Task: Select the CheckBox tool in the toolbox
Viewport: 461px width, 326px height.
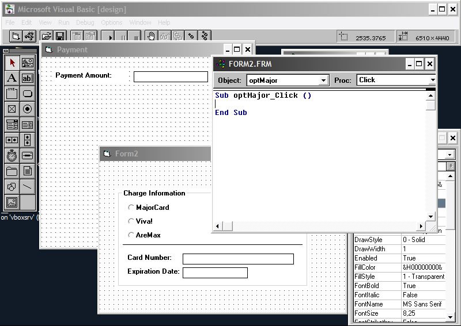Action: point(12,109)
